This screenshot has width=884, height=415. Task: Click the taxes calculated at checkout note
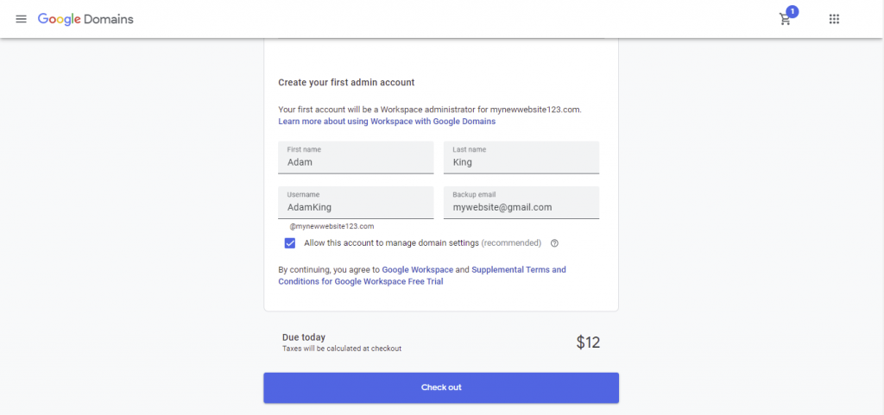(x=342, y=349)
